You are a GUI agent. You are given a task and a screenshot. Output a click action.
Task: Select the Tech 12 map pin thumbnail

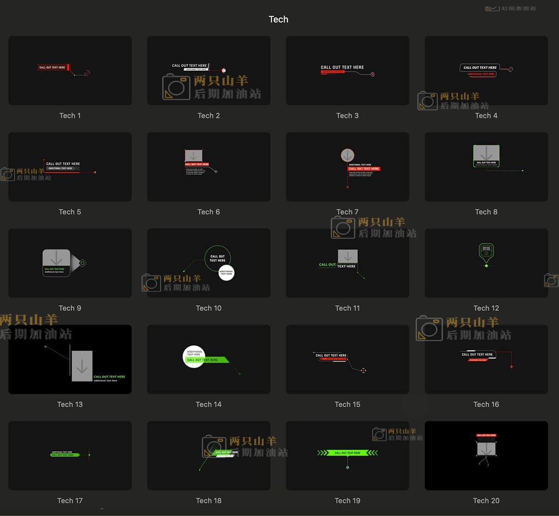click(486, 263)
